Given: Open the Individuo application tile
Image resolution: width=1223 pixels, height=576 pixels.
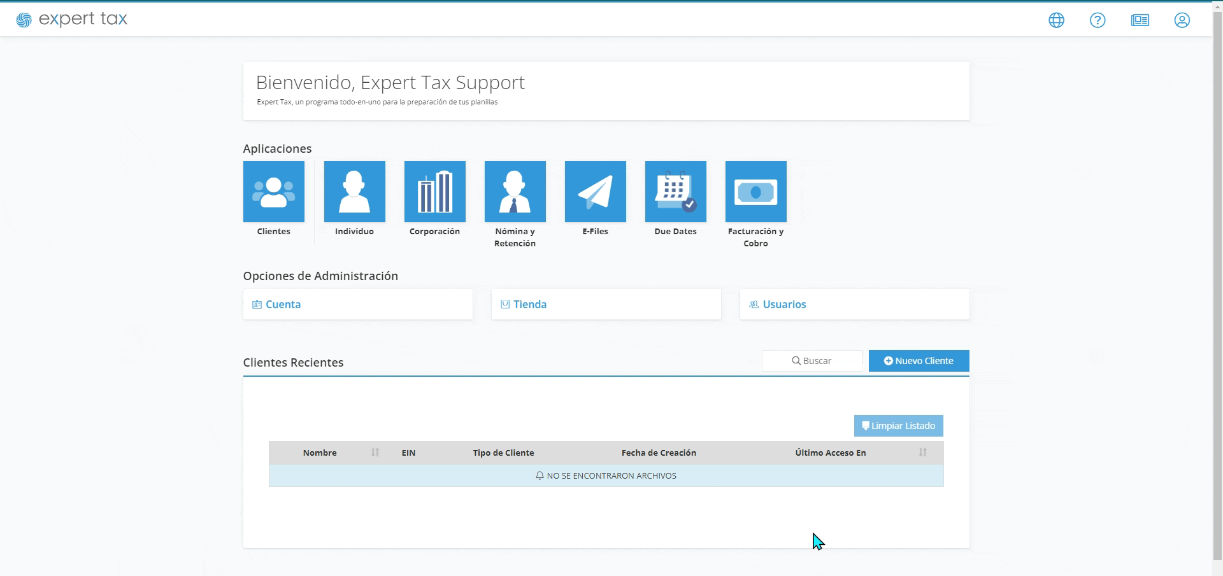Looking at the screenshot, I should click(x=355, y=192).
